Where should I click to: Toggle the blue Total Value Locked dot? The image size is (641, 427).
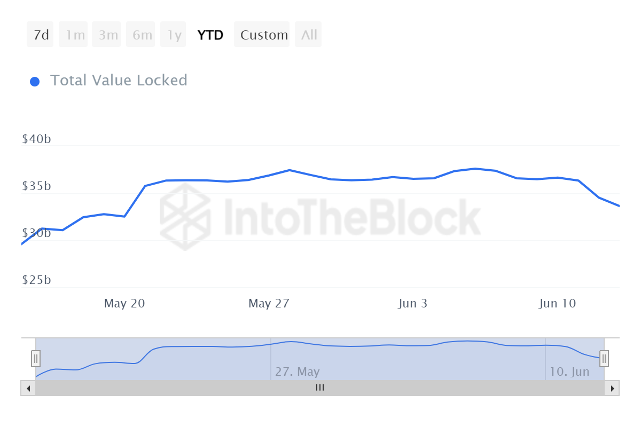click(x=35, y=82)
